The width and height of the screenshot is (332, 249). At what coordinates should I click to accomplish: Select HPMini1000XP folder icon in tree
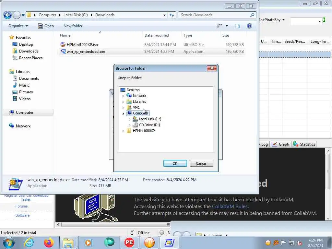pyautogui.click(x=129, y=131)
